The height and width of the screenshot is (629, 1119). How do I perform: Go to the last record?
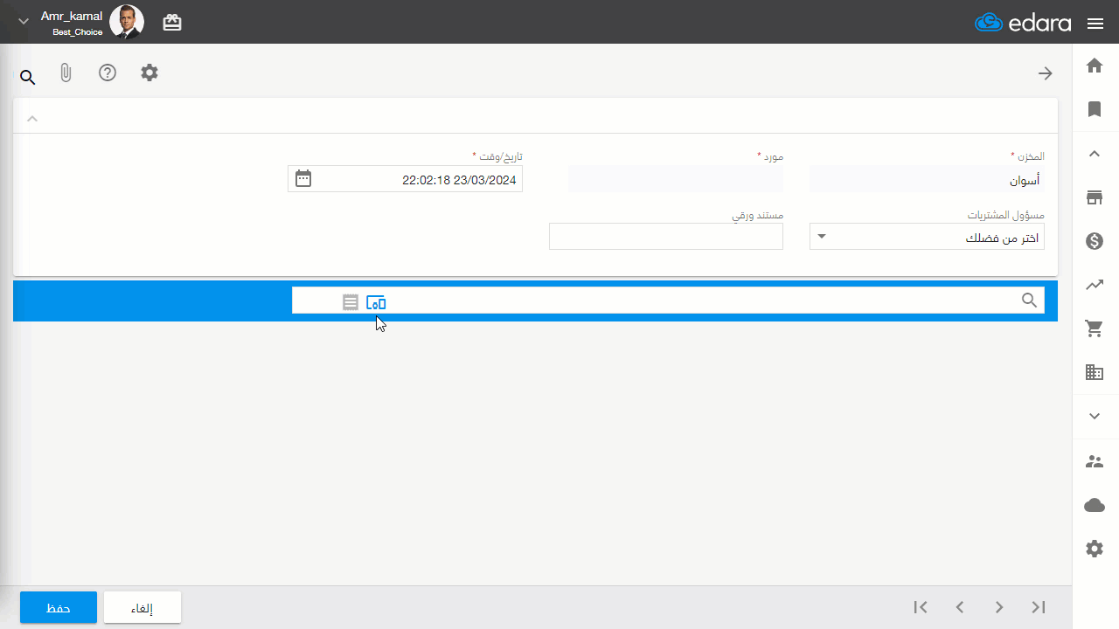click(1039, 607)
